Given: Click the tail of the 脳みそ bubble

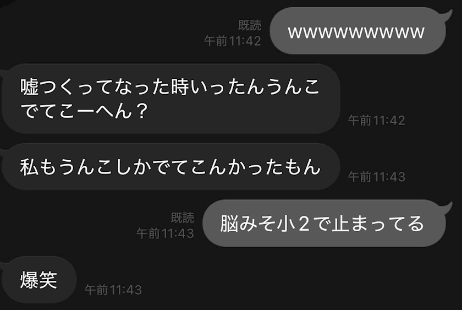Looking at the screenshot, I should [447, 208].
